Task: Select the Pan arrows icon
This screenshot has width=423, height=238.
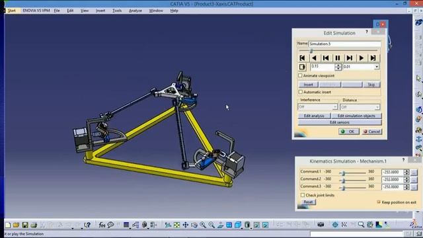Action: pos(186,225)
